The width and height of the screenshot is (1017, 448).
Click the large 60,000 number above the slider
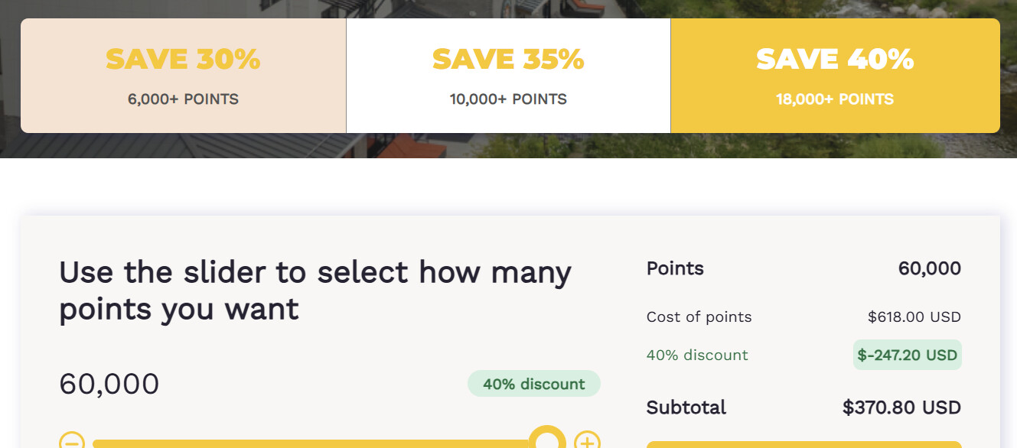109,384
